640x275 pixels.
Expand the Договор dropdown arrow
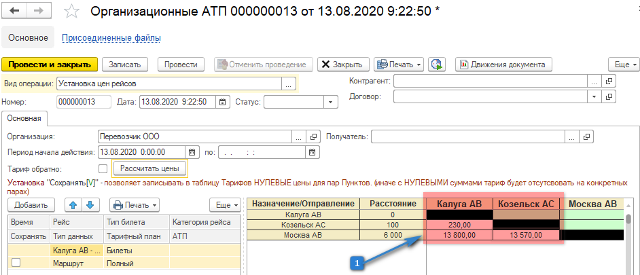coord(595,96)
